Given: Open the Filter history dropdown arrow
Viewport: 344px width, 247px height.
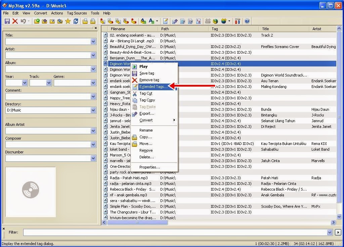Looking at the screenshot, I should (x=330, y=232).
